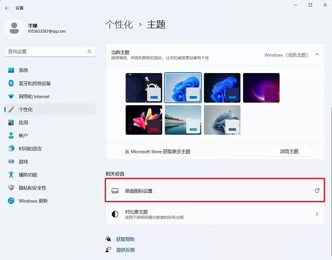Click the 对比度主题 heading
This screenshot has width=332, height=260.
coord(136,212)
